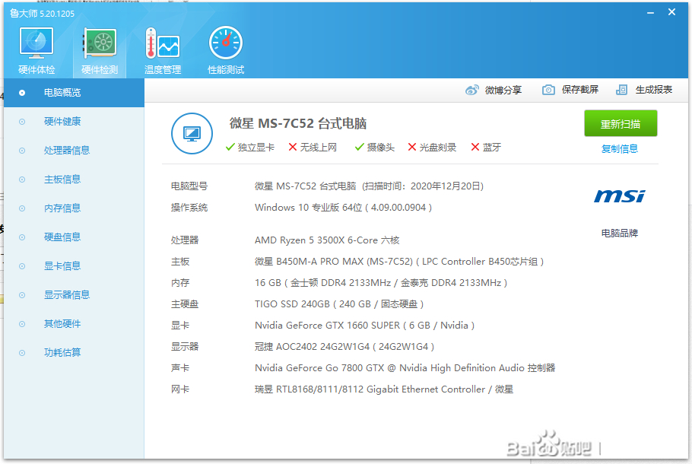Click the 主硬盘 row label

pos(185,304)
